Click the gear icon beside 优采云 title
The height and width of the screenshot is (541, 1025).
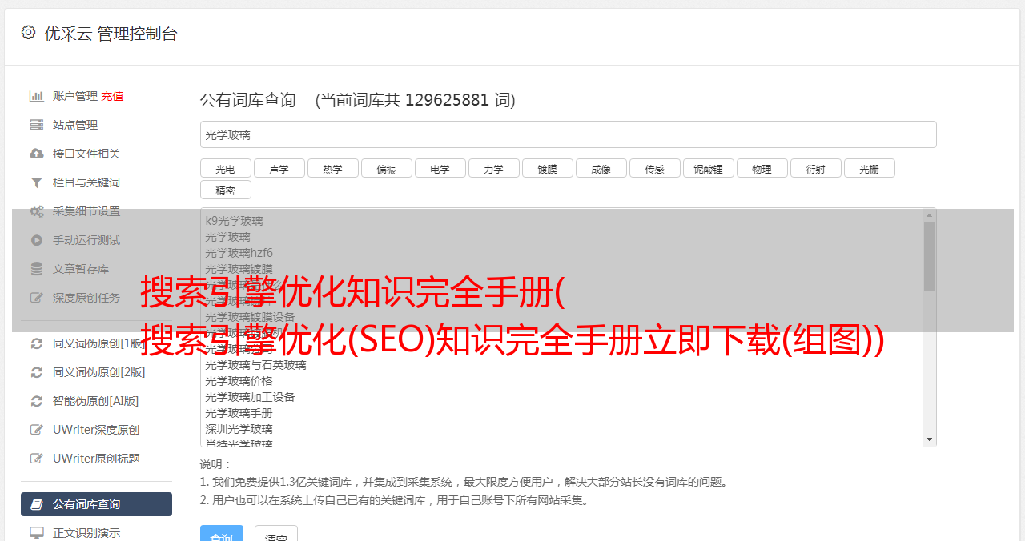pos(29,33)
